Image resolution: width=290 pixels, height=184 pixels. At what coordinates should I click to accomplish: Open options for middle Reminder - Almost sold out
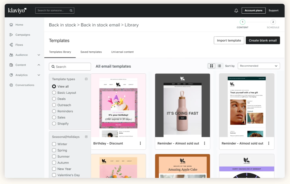click(205, 143)
